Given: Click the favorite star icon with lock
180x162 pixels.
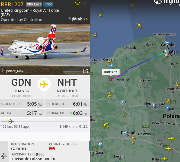Looking at the screenshot, I should click(x=78, y=3).
